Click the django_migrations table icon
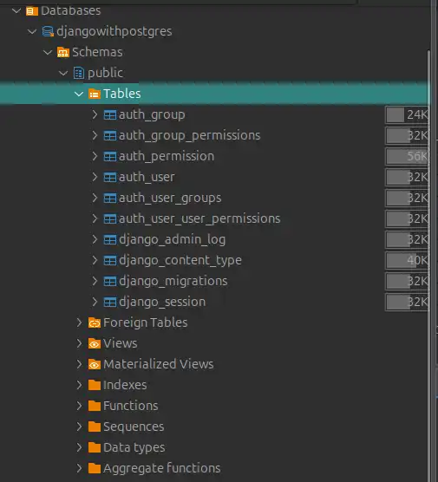Image resolution: width=438 pixels, height=482 pixels. point(110,281)
